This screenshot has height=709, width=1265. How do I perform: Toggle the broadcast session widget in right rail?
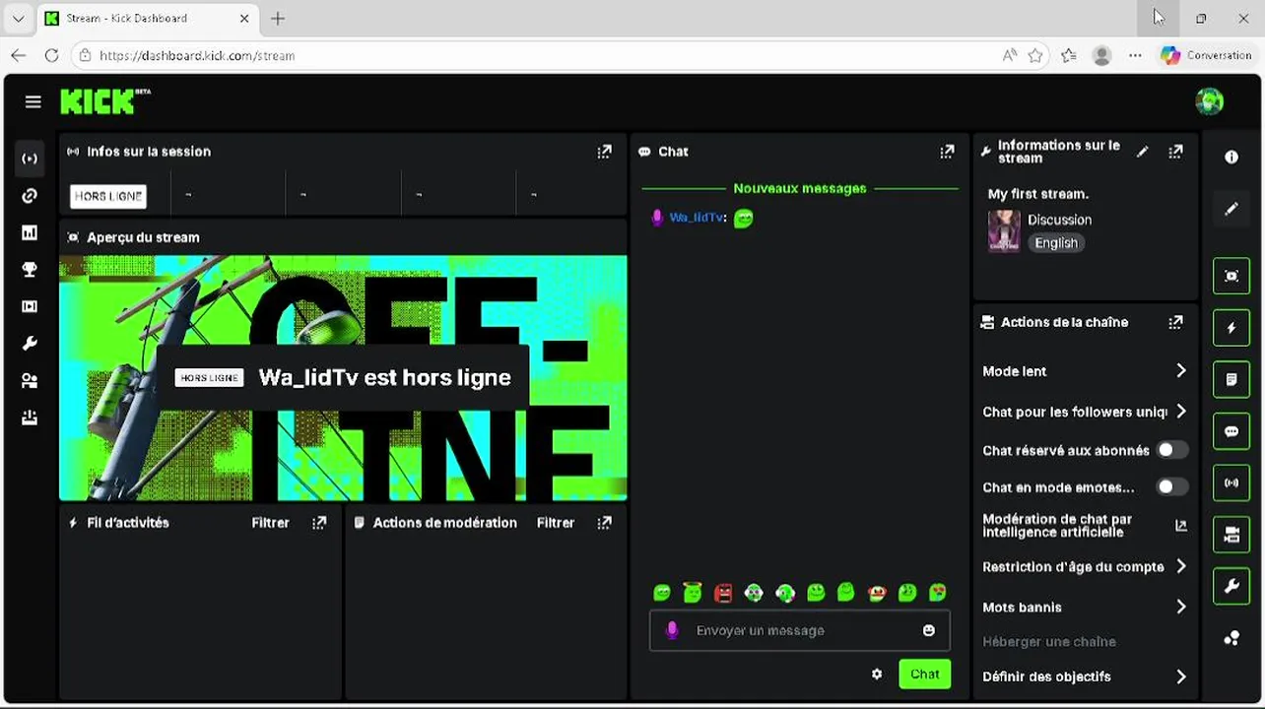click(x=1232, y=483)
